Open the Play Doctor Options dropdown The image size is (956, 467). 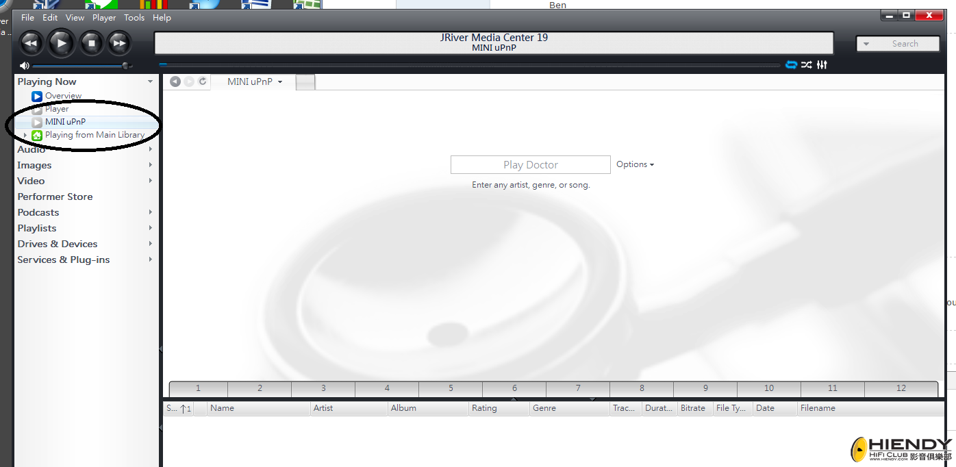(x=635, y=164)
